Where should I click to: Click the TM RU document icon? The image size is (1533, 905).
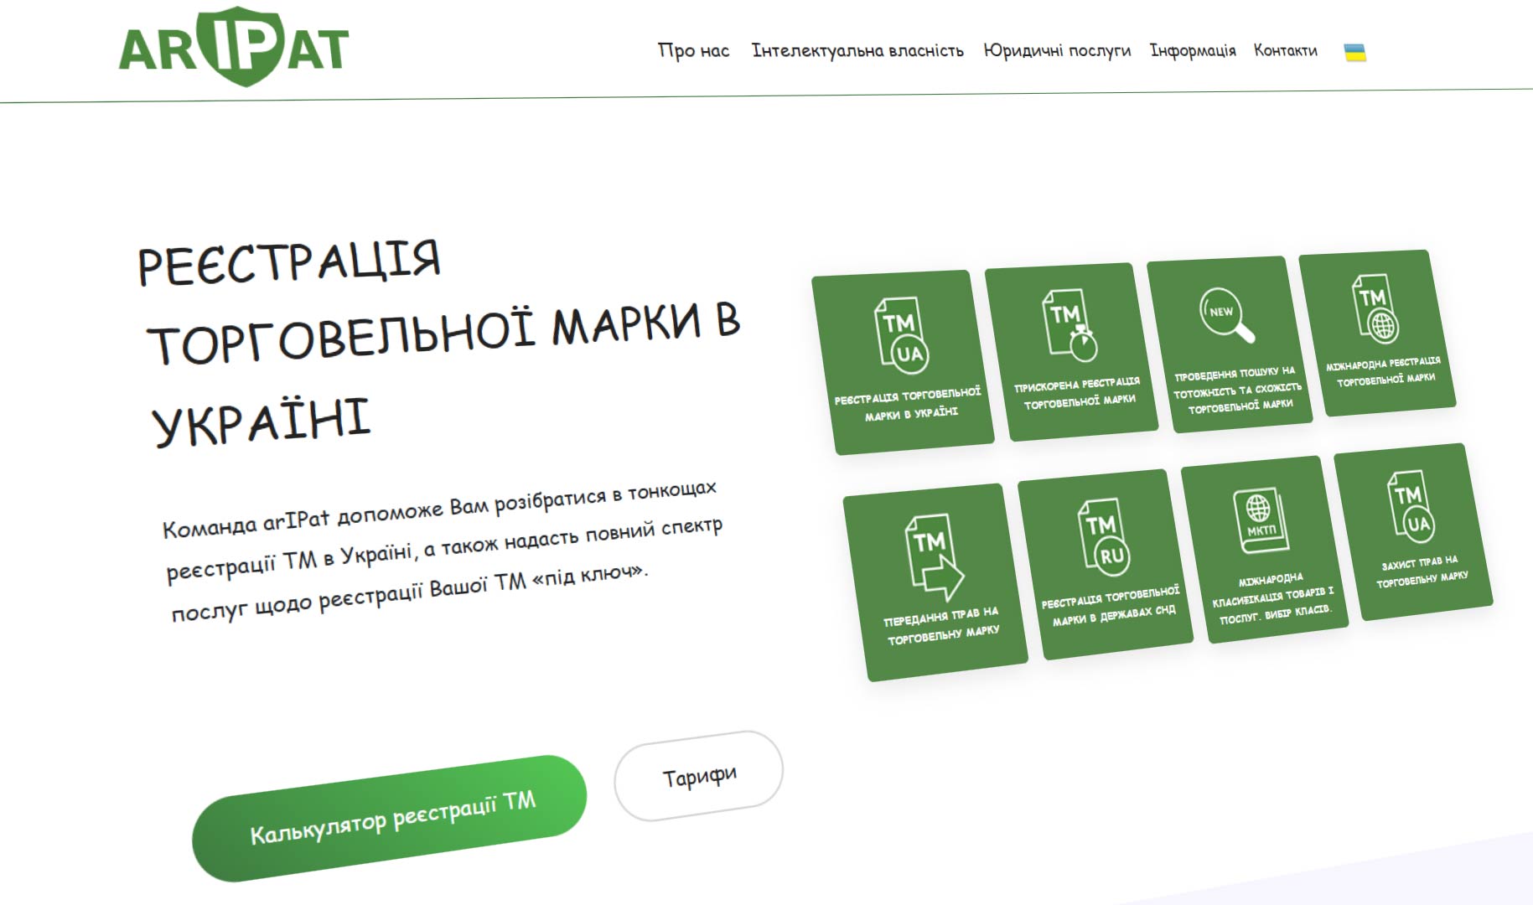tap(1104, 538)
